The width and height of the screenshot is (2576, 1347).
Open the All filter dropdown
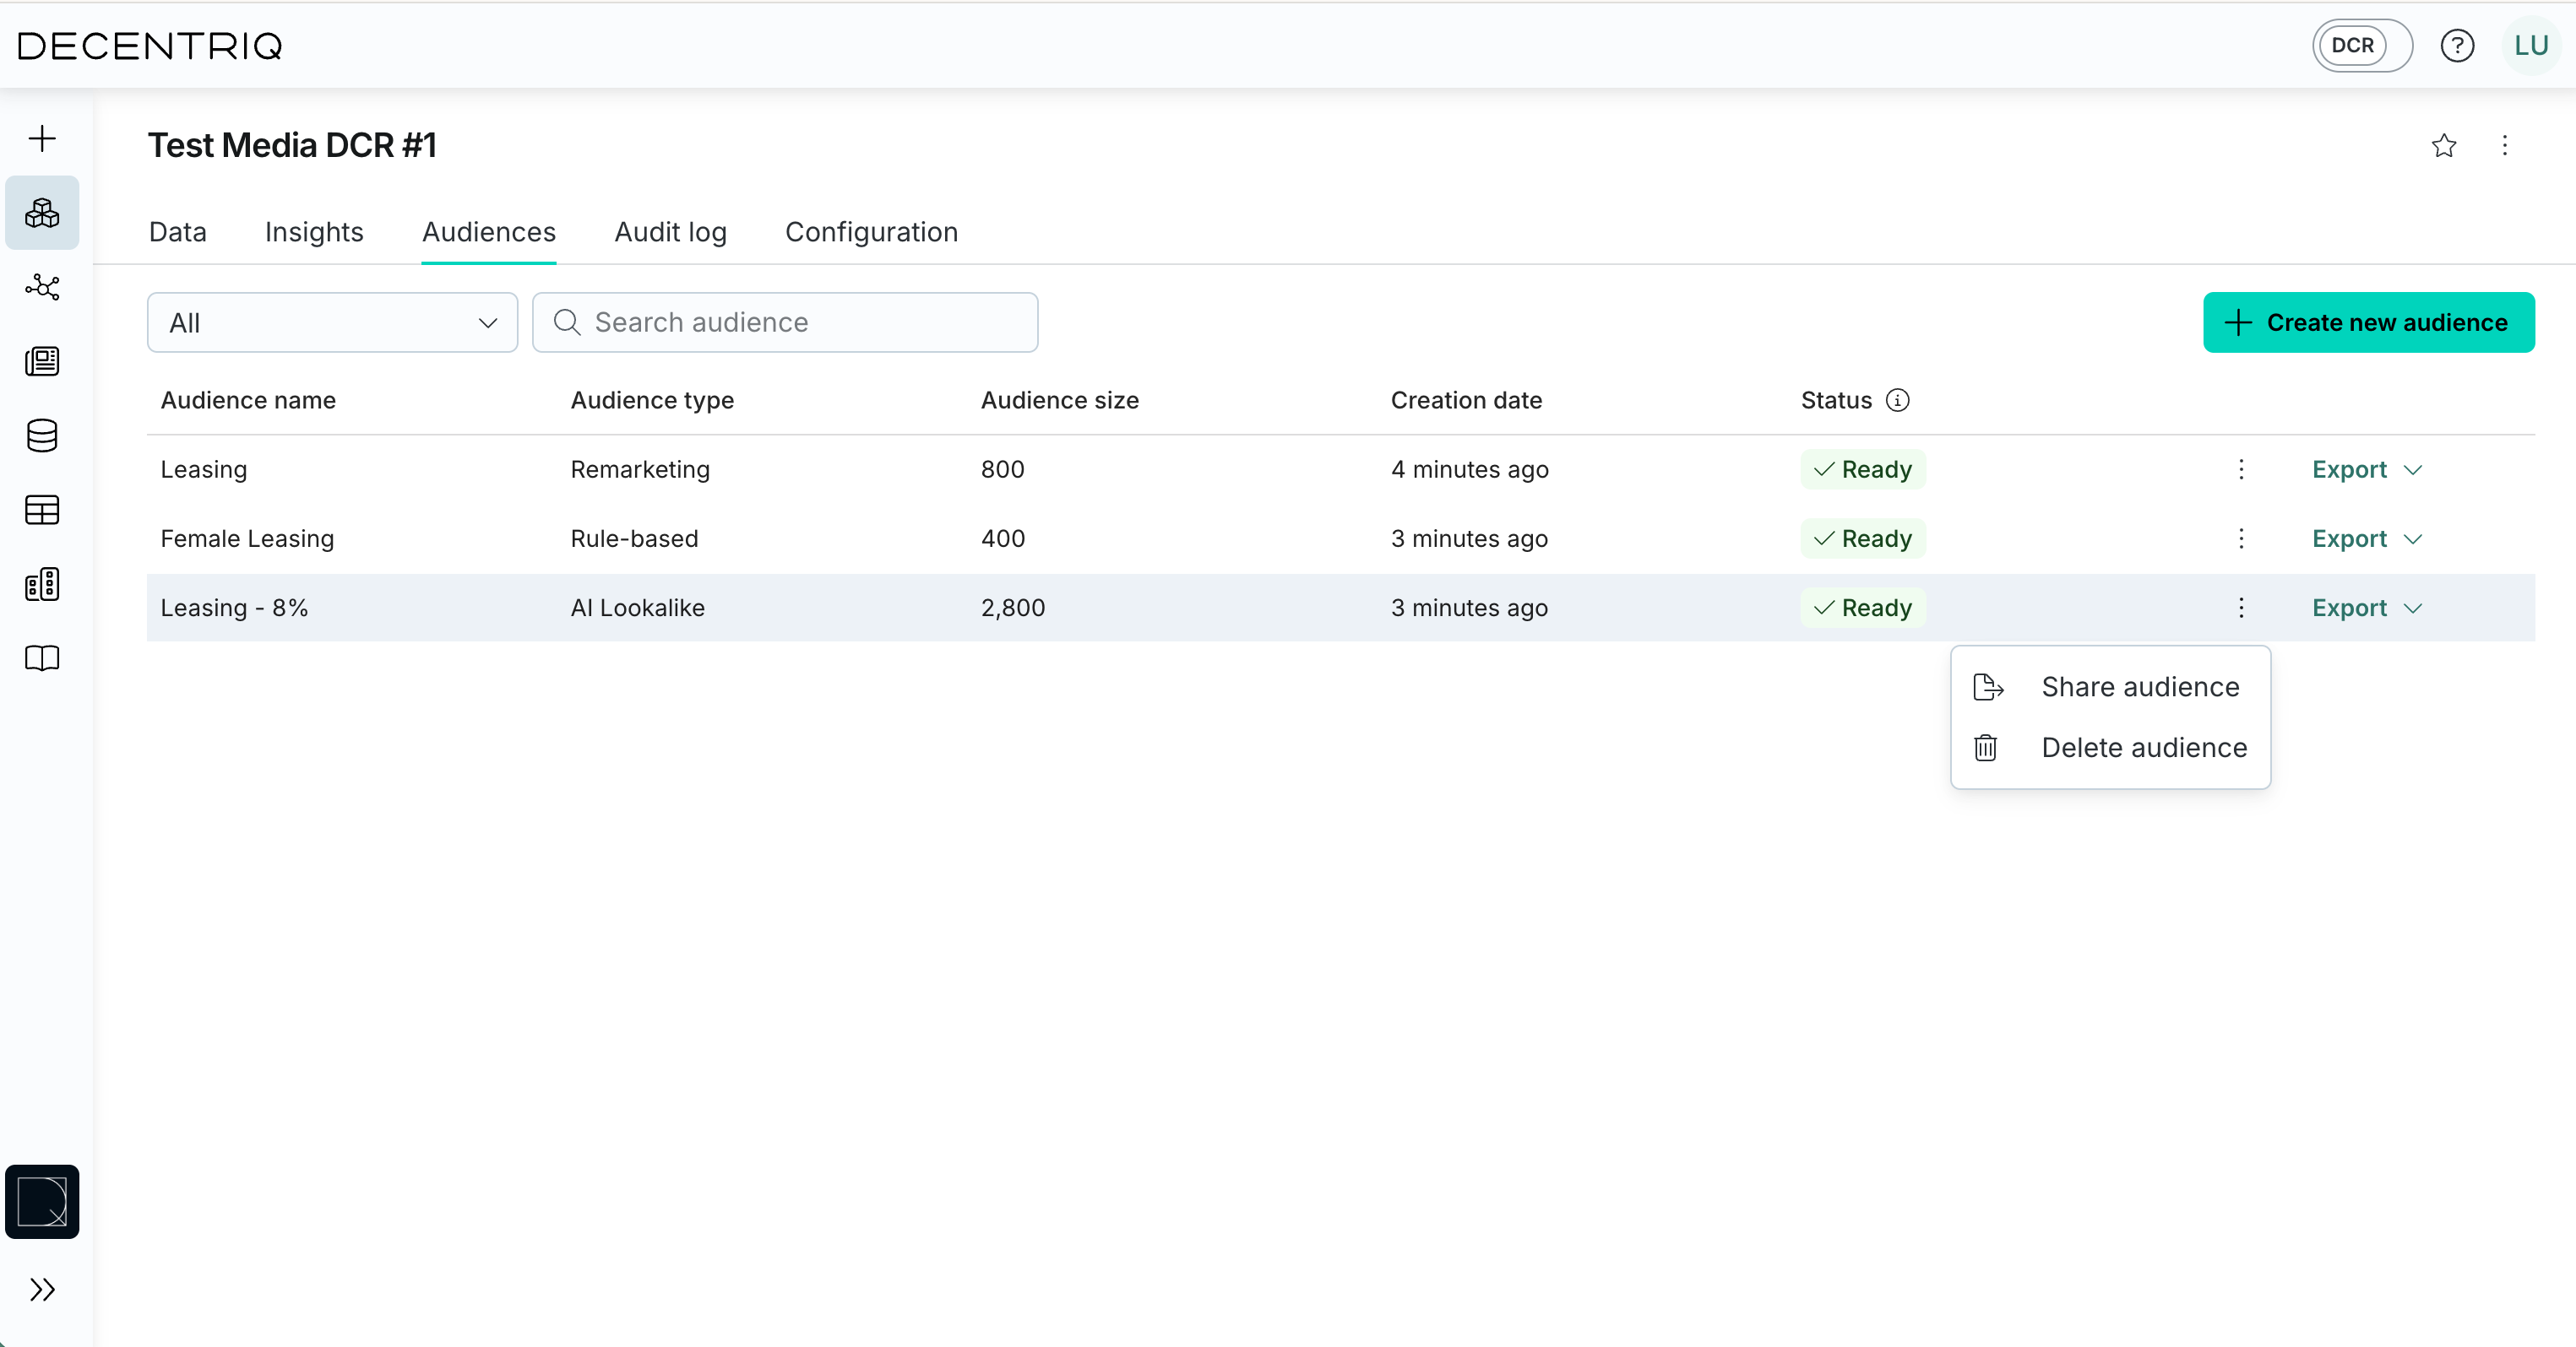pyautogui.click(x=332, y=322)
